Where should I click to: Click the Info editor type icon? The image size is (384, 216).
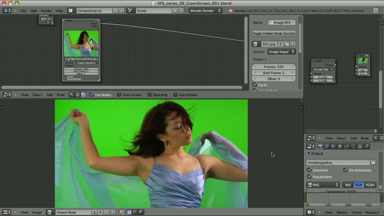[x=7, y=10]
